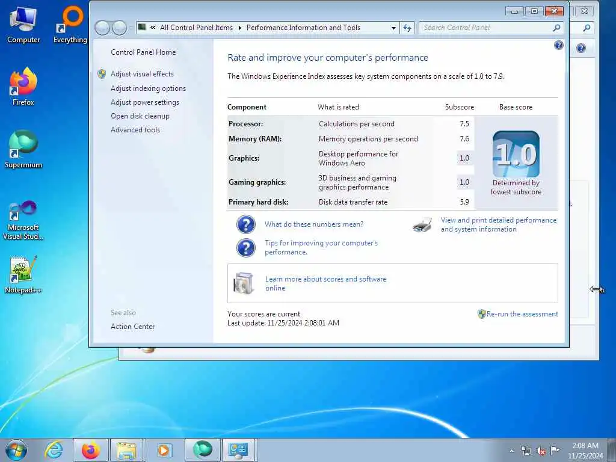This screenshot has height=462, width=616.
Task: Click the muted volume tray icon
Action: coord(541,451)
